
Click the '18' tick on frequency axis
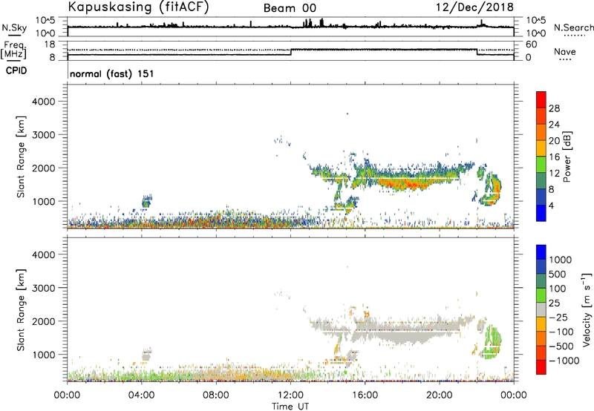click(49, 44)
